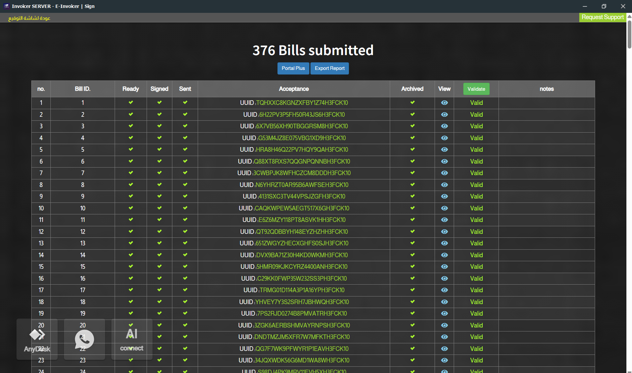This screenshot has height=373, width=632.
Task: Click the Archived checkmark for bill 3
Action: (x=412, y=126)
